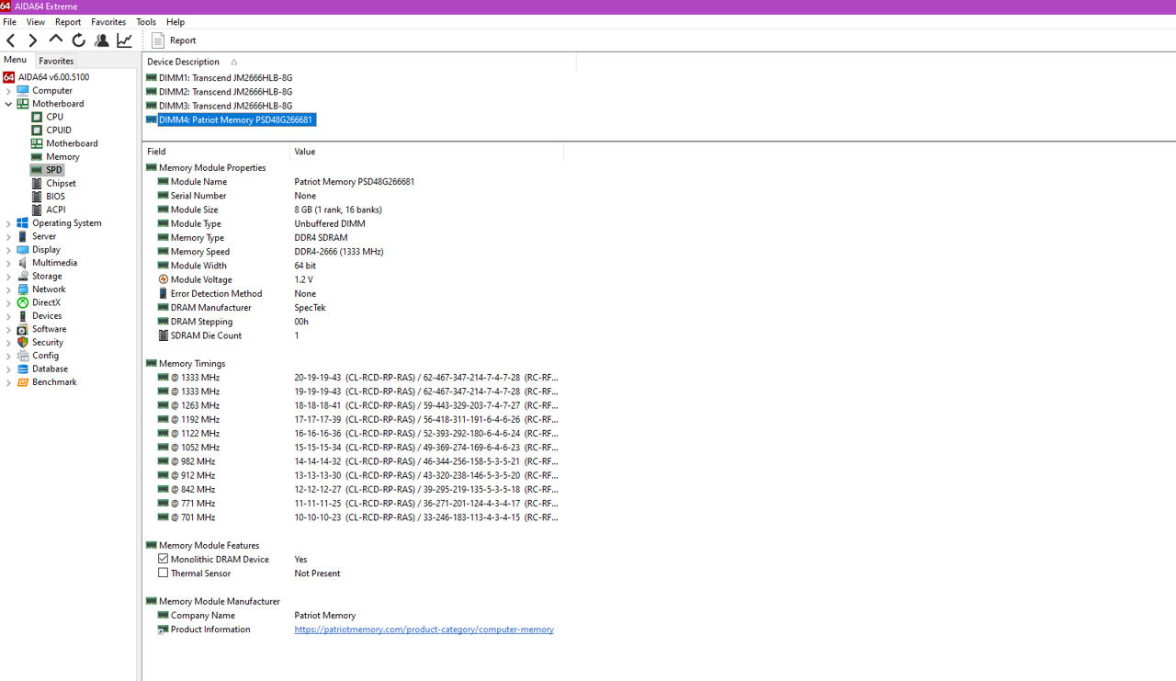
Task: Click the Network tree icon
Action: [x=23, y=289]
